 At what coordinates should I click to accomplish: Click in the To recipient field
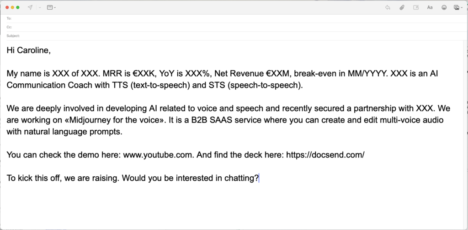coord(229,19)
